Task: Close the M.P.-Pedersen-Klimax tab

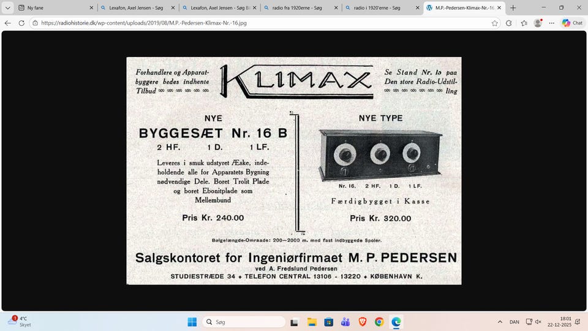Action: [499, 7]
